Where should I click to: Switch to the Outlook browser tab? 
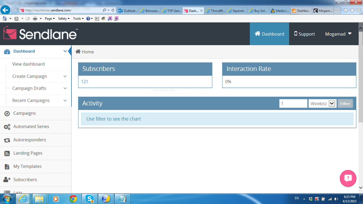click(x=128, y=11)
